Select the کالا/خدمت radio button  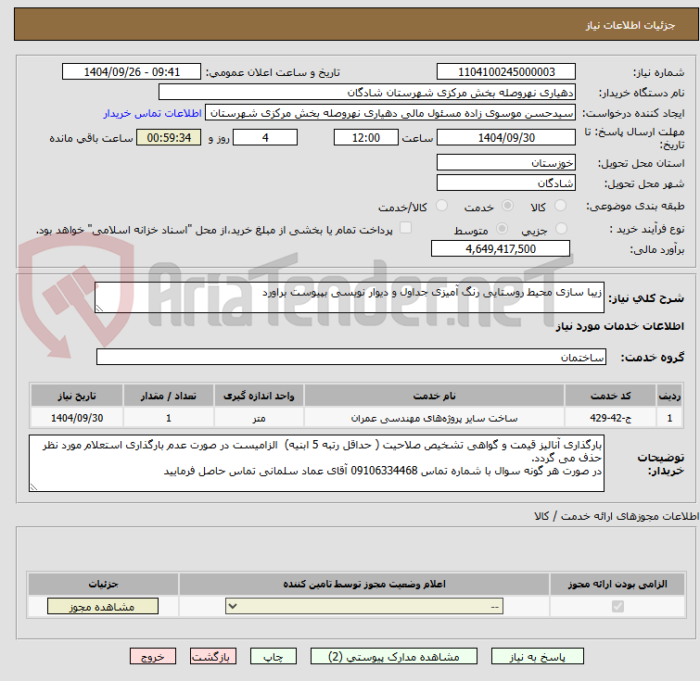tap(441, 206)
